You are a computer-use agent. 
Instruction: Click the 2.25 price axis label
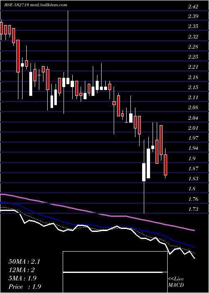(x=193, y=57)
